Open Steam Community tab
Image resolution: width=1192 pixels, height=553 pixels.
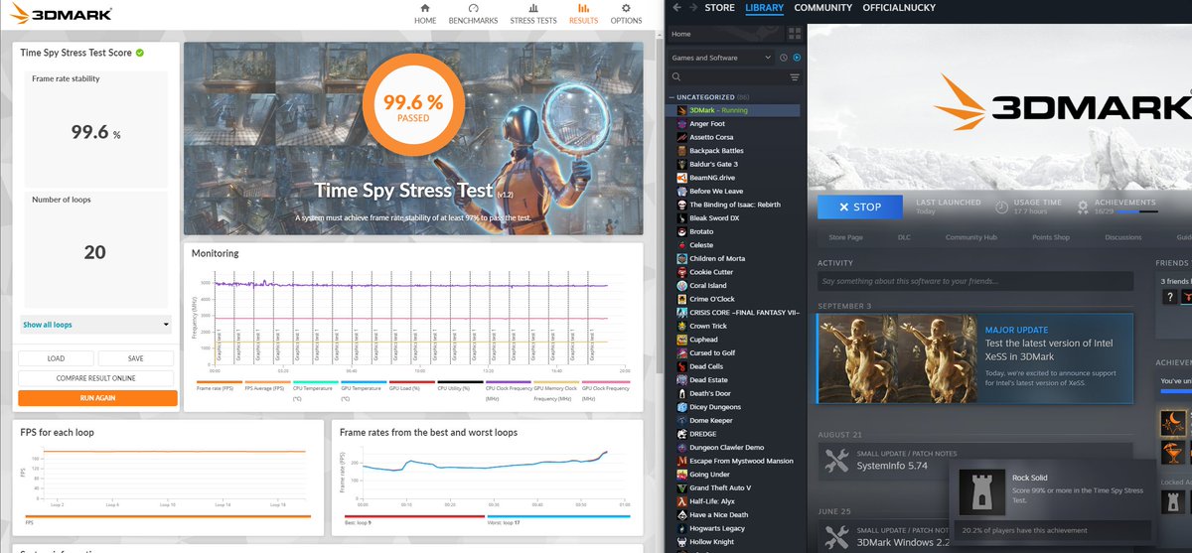click(x=822, y=8)
